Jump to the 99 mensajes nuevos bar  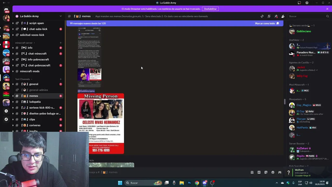tap(175, 23)
